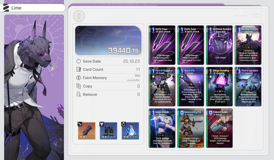The height and width of the screenshot is (160, 274).
Task: Select the black boots armor equipment
Action: [x=108, y=131]
